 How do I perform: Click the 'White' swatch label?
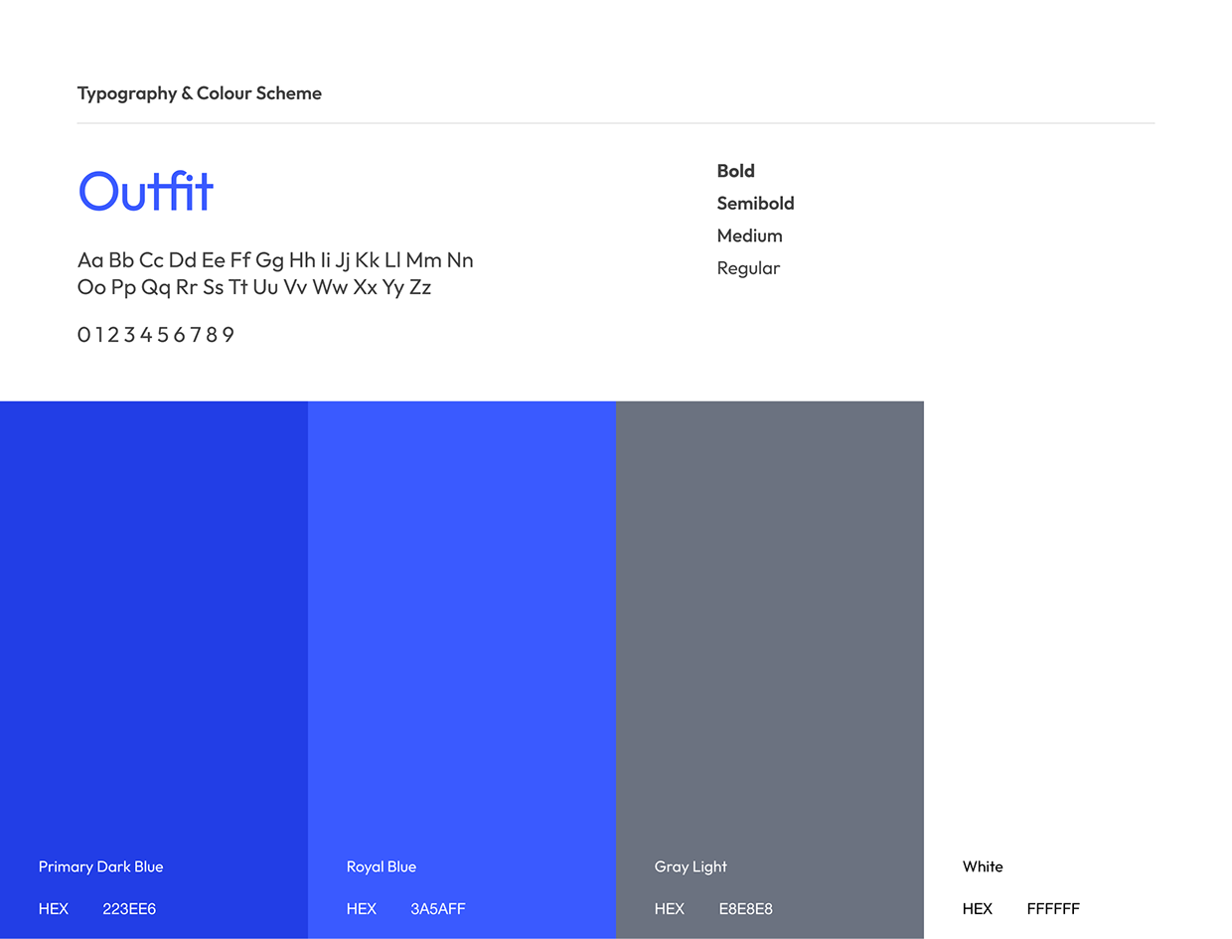(x=983, y=866)
